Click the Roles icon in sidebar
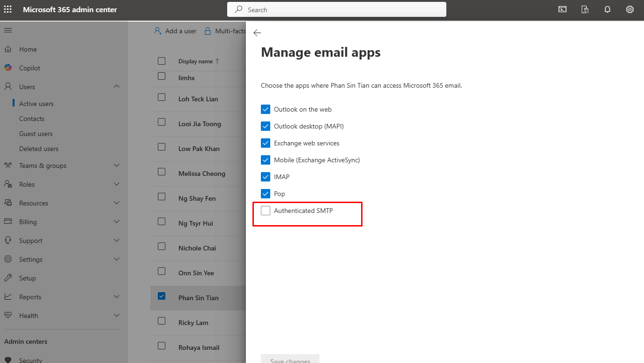 point(8,184)
